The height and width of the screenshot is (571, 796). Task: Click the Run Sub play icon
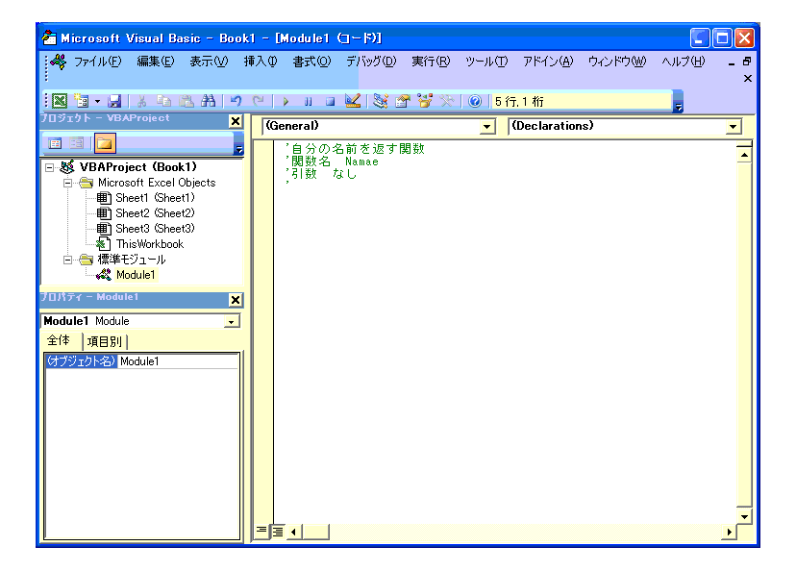[286, 102]
